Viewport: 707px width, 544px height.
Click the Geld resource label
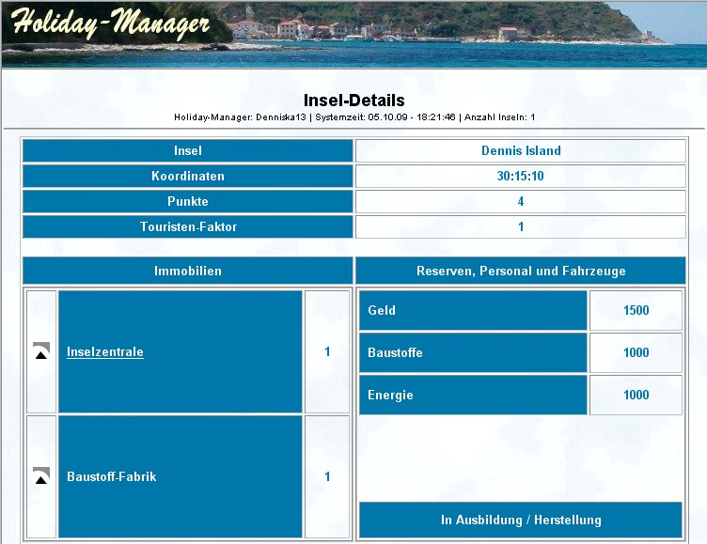(473, 310)
